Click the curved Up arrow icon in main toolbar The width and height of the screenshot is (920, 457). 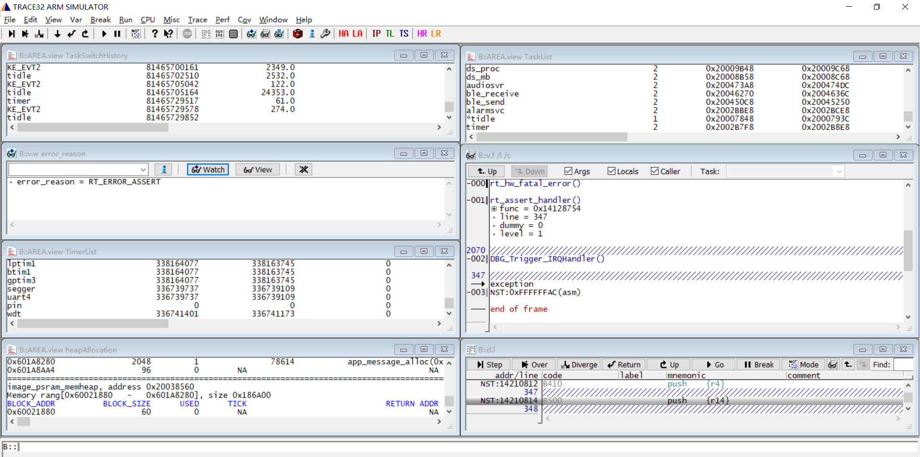[85, 33]
